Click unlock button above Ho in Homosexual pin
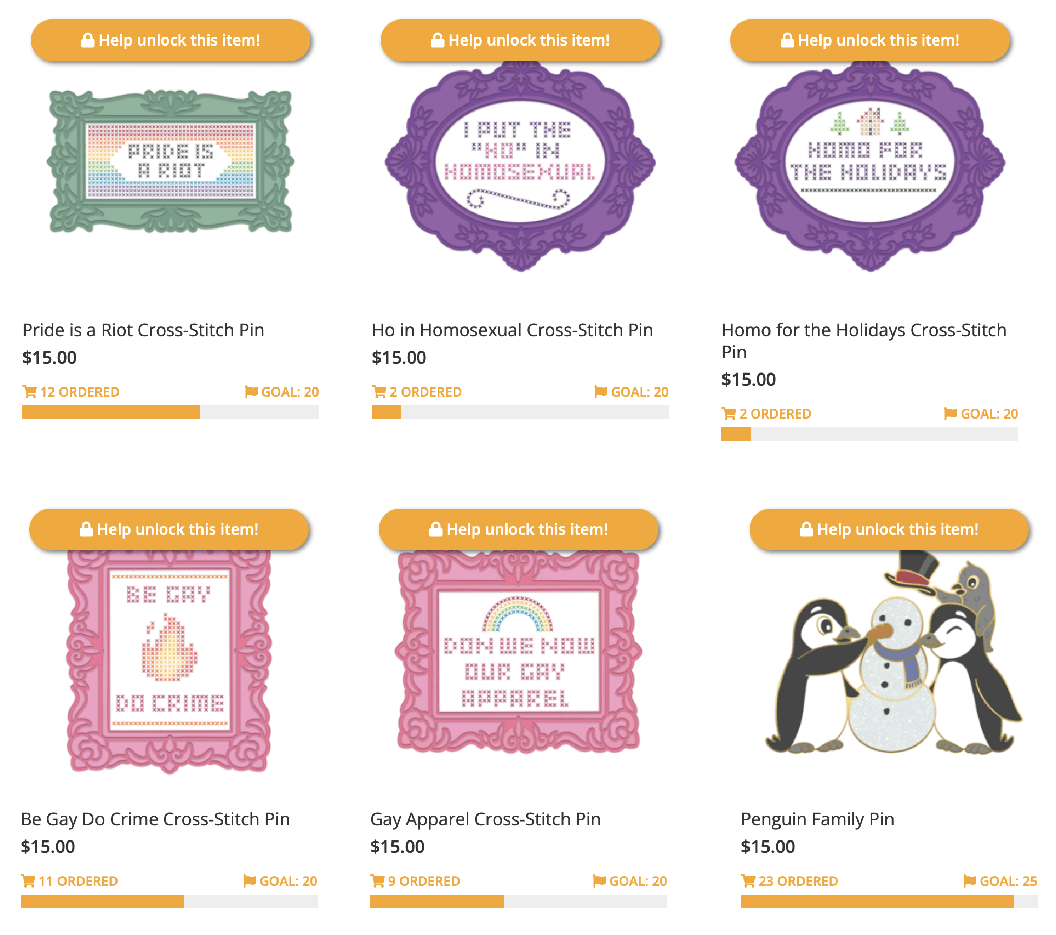Viewport: 1056px width, 935px height. coord(520,40)
